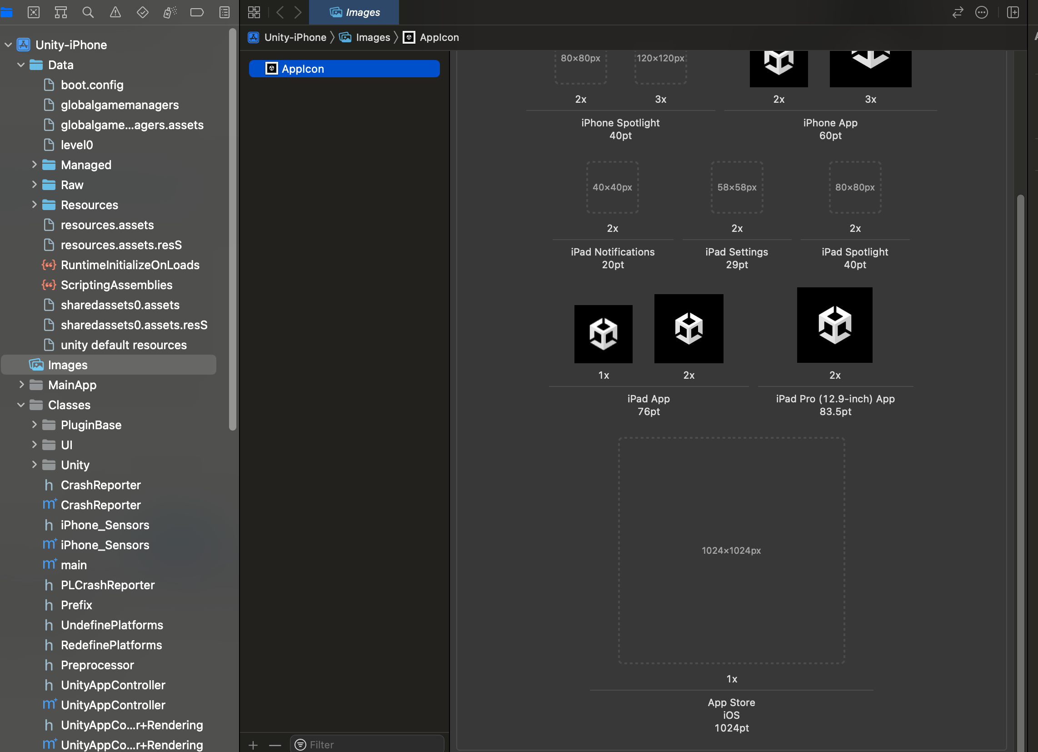
Task: Open the Source Control navigator icon
Action: pyautogui.click(x=34, y=12)
